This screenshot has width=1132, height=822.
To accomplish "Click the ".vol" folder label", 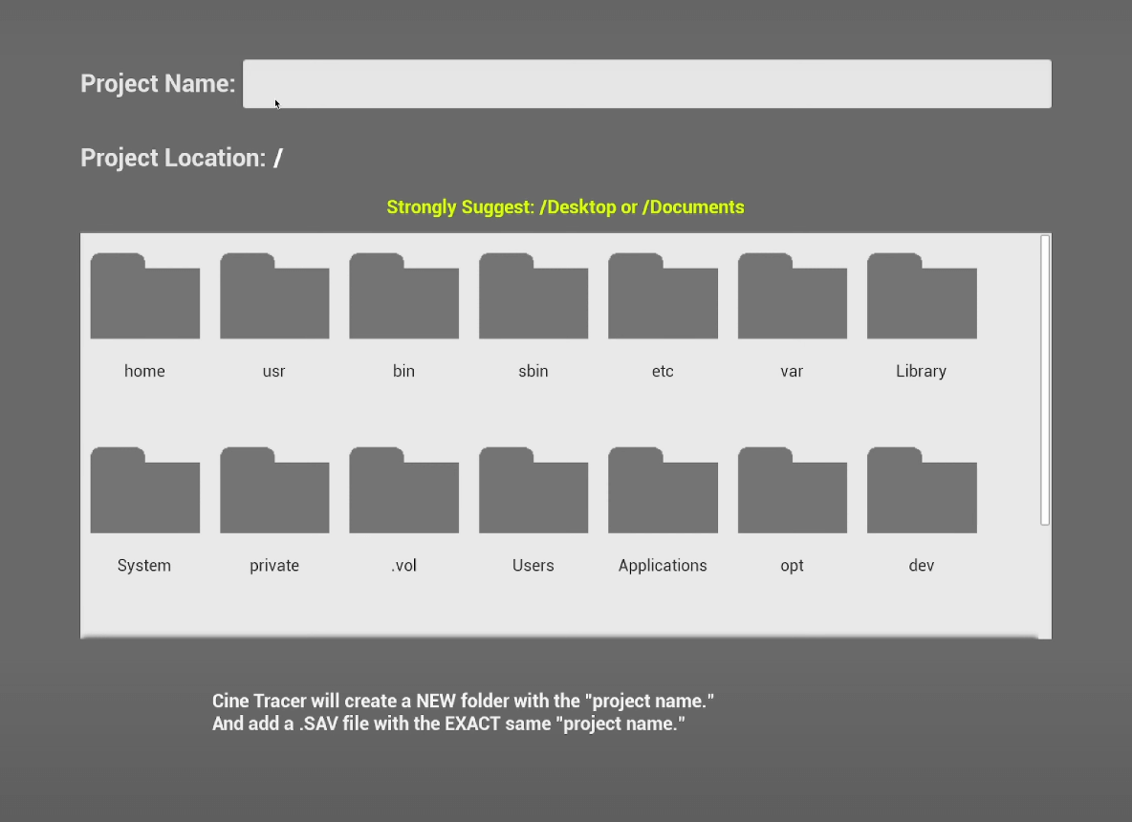I will point(404,565).
